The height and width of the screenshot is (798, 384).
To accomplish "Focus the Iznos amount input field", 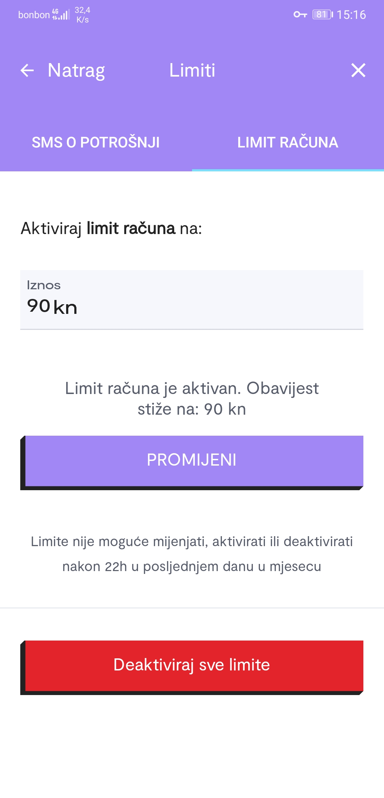I will pos(192,299).
